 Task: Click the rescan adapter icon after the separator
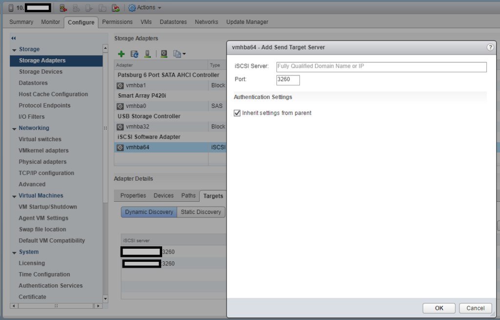click(x=164, y=54)
